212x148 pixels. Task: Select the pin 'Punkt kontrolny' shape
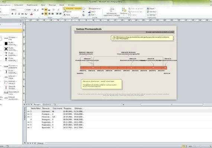[x=11, y=59]
